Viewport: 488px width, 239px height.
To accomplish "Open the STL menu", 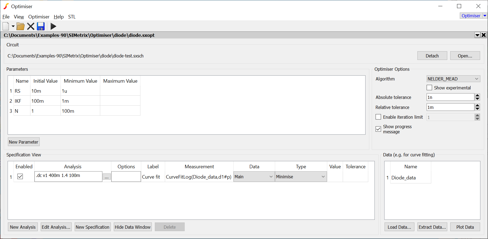I will [72, 17].
